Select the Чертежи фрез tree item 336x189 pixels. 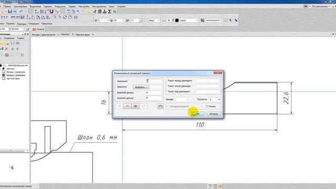13,79
